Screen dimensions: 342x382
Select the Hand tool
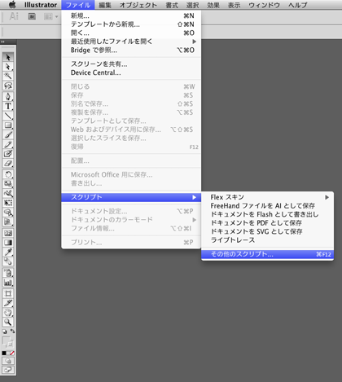click(8, 313)
